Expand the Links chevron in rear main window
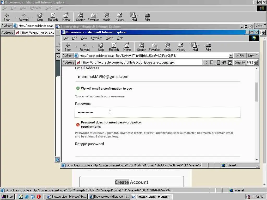The height and width of the screenshot is (200, 267). point(265,25)
